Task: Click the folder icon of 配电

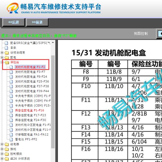Action: tap(7, 58)
